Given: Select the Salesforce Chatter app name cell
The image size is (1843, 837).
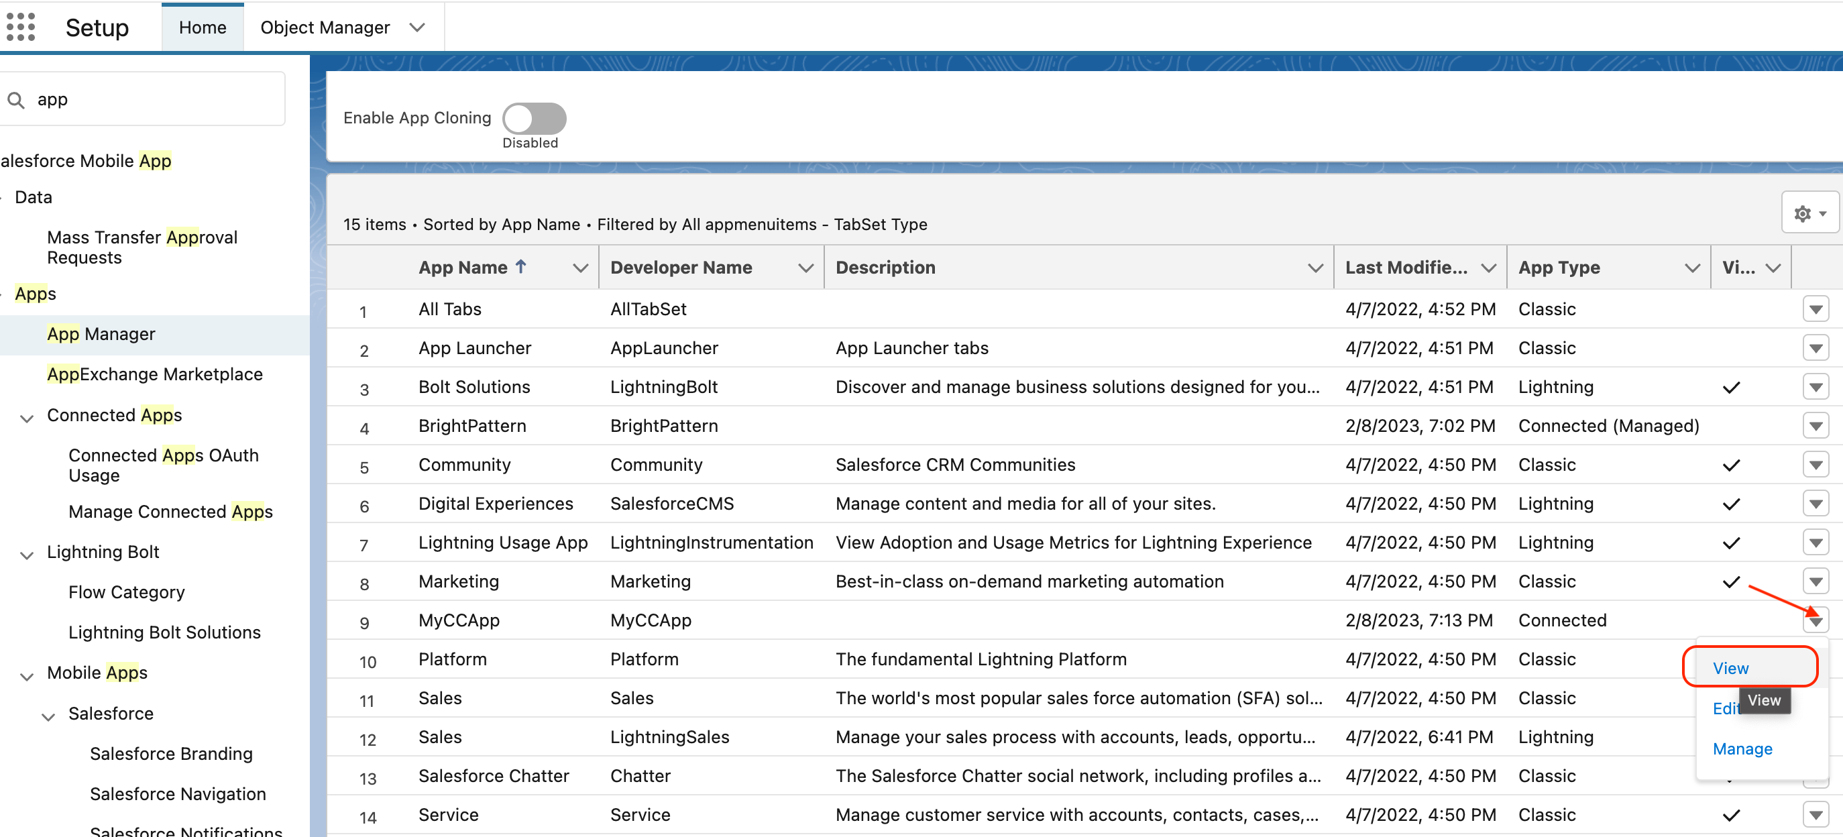Looking at the screenshot, I should 494,775.
